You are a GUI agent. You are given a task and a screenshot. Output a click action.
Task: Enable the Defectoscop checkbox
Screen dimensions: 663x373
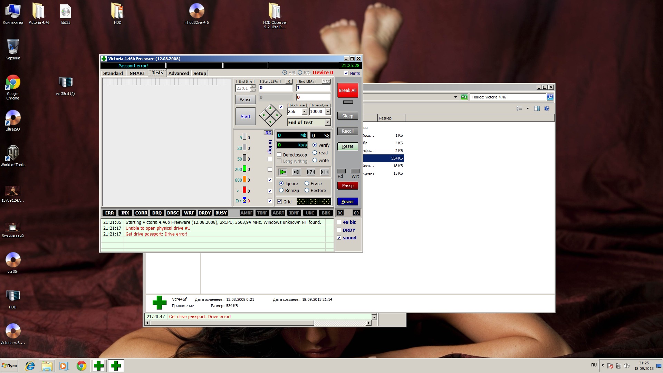(x=279, y=155)
